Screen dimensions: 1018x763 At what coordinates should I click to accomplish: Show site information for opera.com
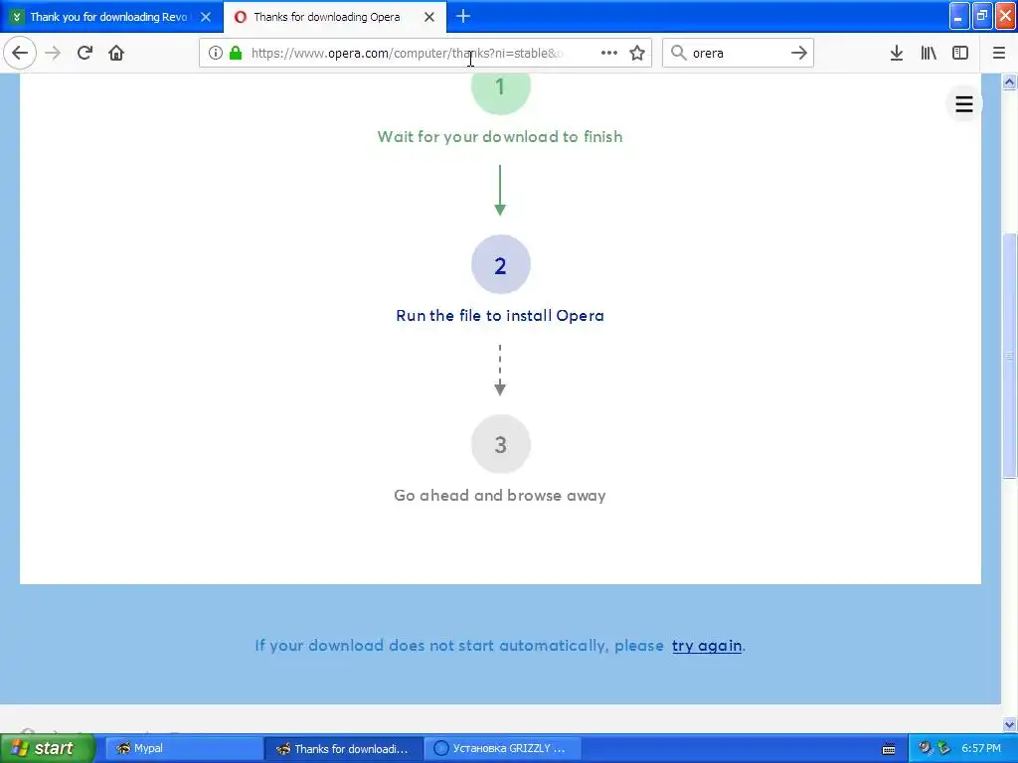(216, 54)
